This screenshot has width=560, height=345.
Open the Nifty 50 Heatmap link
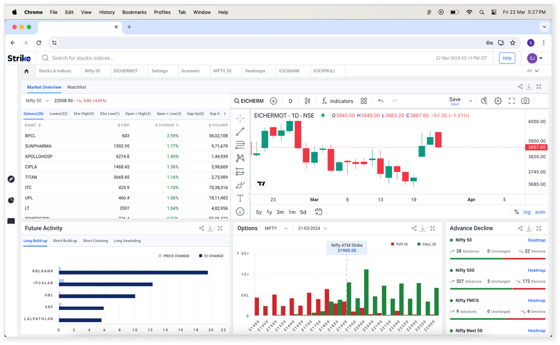pos(536,240)
